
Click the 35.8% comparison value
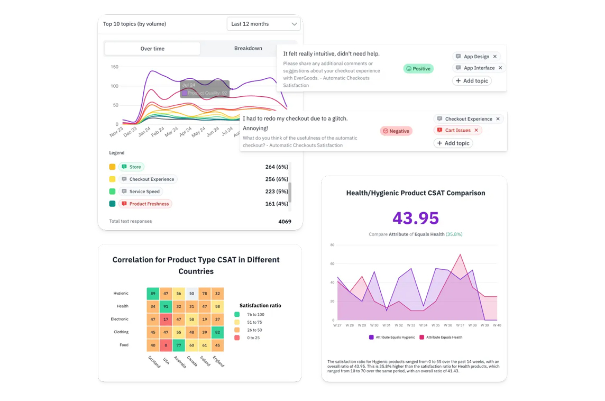(x=454, y=234)
